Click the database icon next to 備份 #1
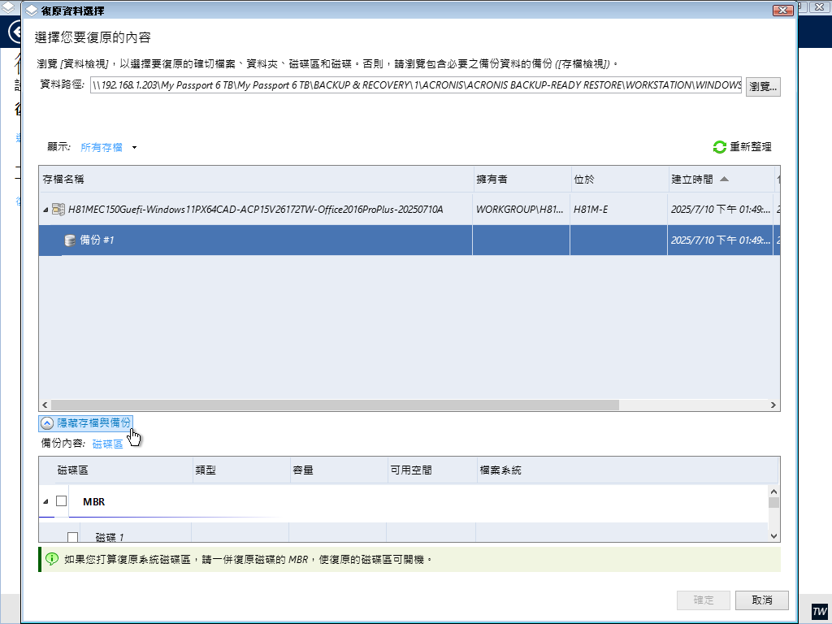The image size is (832, 624). point(70,240)
